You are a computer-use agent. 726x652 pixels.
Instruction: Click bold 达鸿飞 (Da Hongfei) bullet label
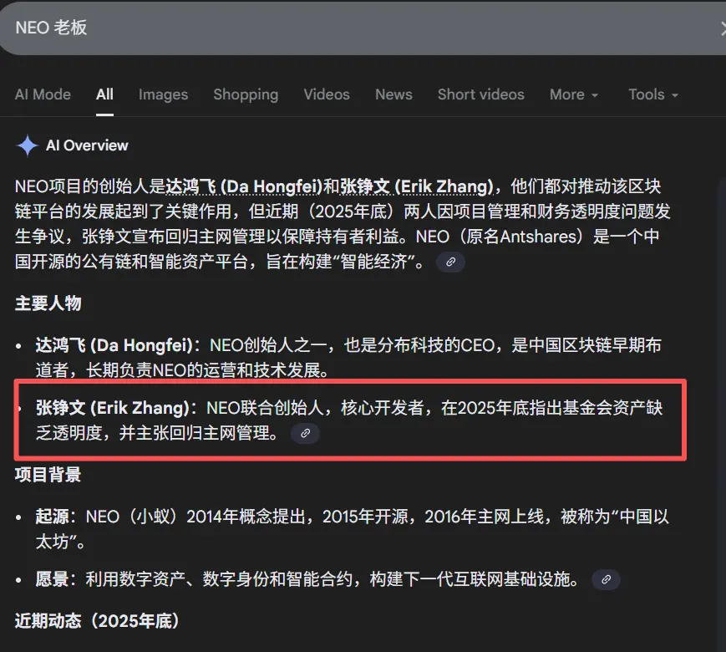click(x=114, y=345)
